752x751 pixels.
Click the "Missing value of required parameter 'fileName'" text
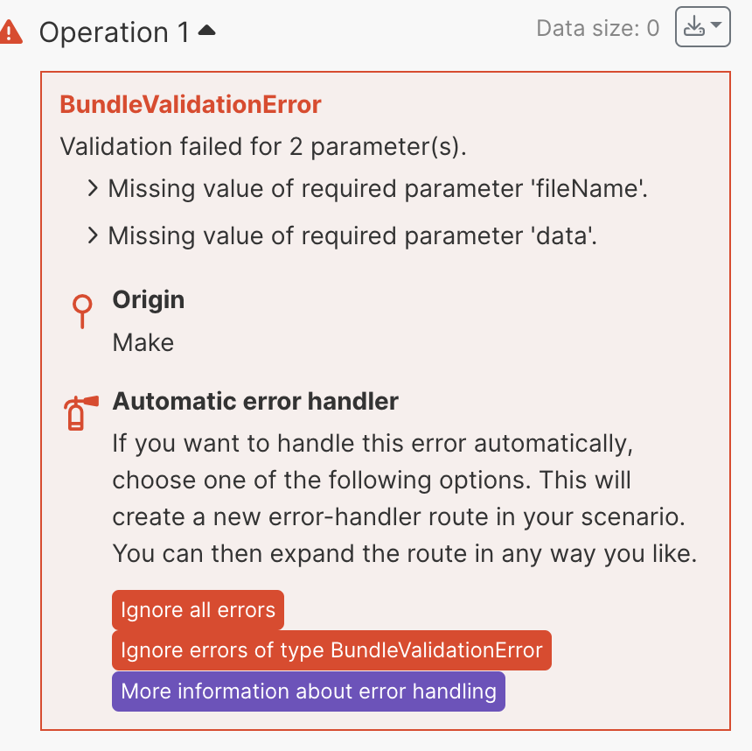(x=378, y=188)
